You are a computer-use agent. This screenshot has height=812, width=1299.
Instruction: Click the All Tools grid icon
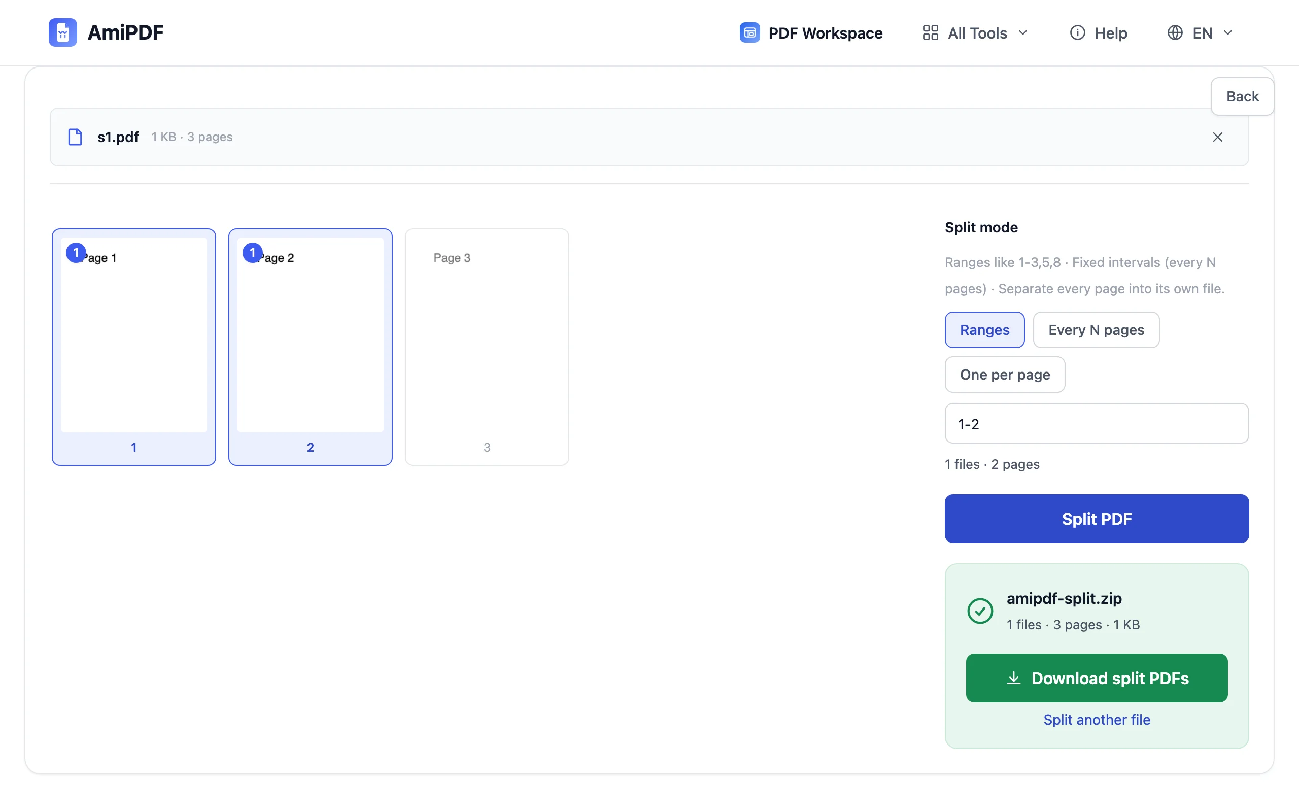[930, 33]
